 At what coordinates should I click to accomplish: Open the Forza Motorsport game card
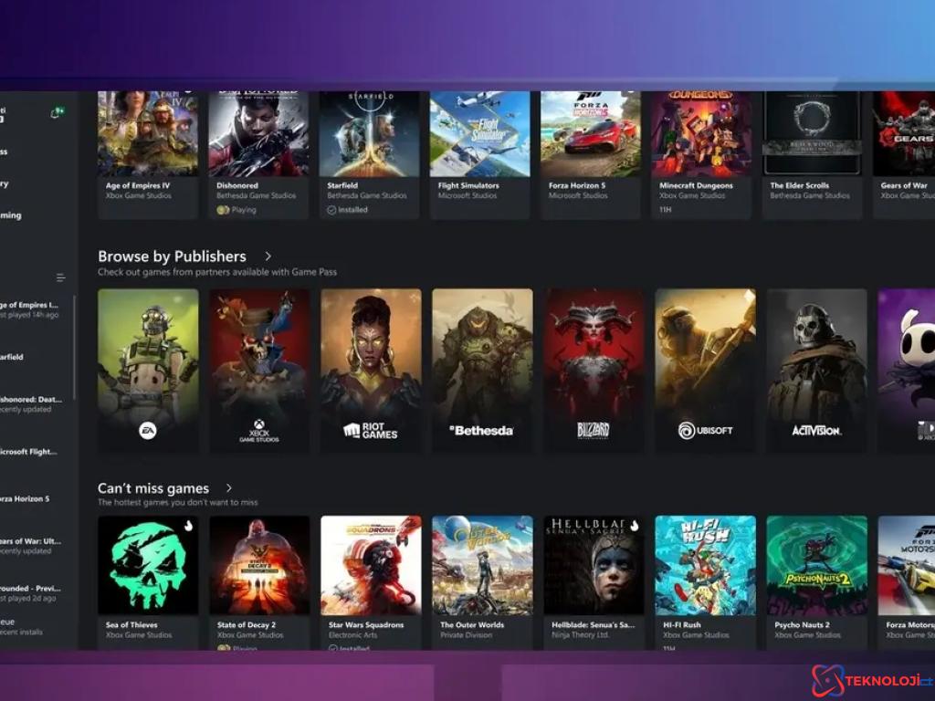coord(907,583)
